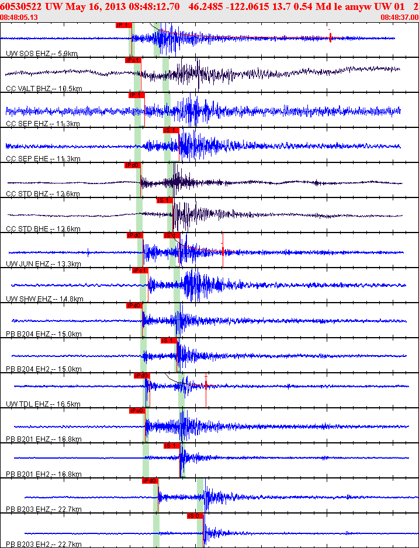The height and width of the screenshot is (548, 419).
Task: Click the 'PB B201 EH2 -- 16.8km' trace label
Action: tap(44, 474)
